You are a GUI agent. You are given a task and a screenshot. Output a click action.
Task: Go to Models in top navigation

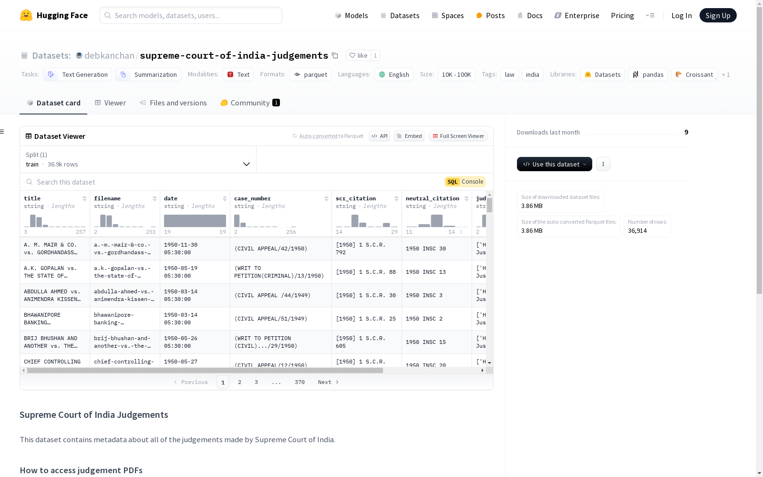click(x=351, y=15)
